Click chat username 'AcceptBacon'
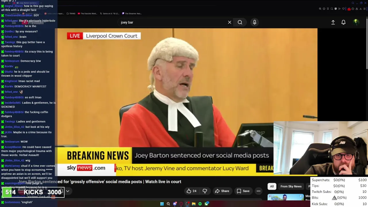Viewport: 368px width, 207px height. [x=13, y=147]
